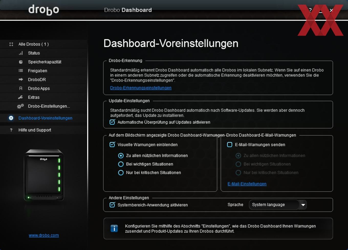Screen dimensions: 348x250
Task: Click the Update-Einstellungen group label
Action: point(129,101)
